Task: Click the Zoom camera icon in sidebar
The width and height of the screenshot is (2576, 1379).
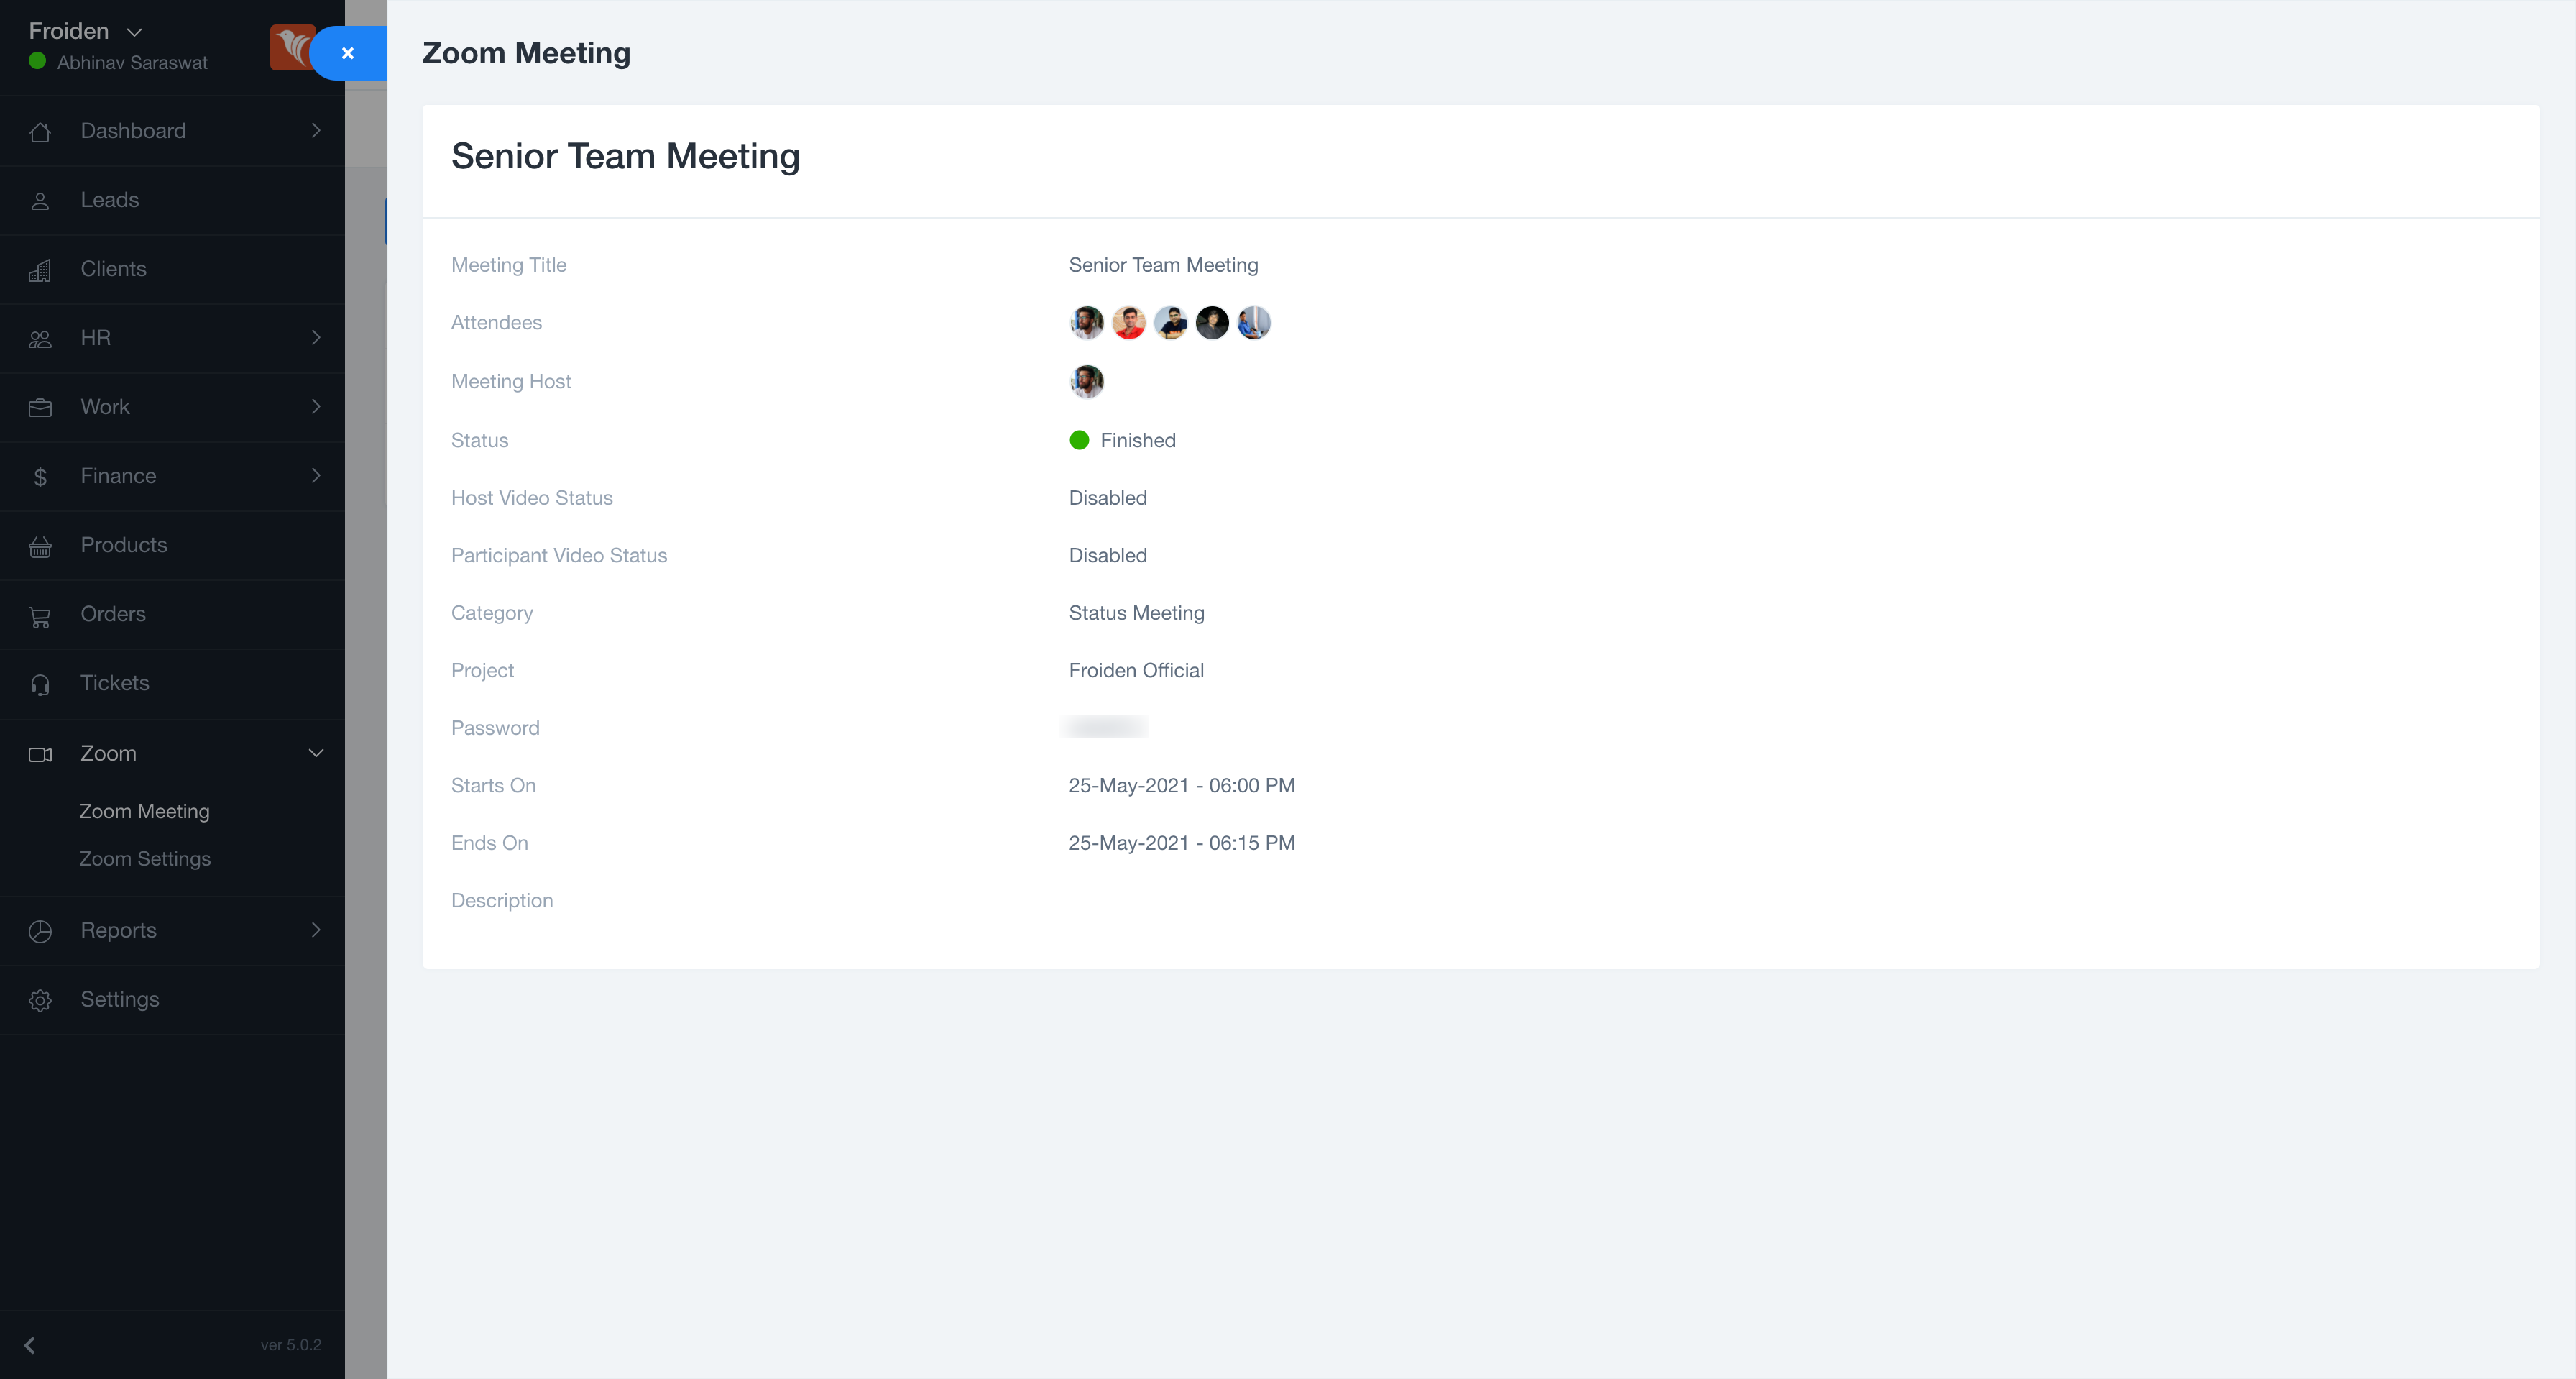Action: tap(40, 753)
